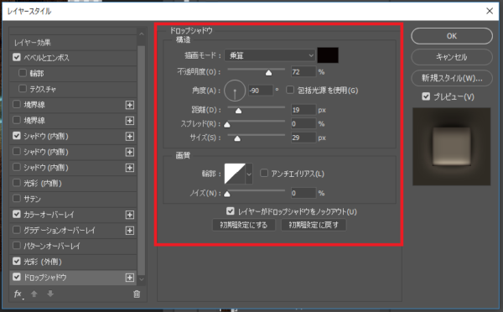
Task: Click the 新規スタイル(W)... button
Action: (x=452, y=78)
